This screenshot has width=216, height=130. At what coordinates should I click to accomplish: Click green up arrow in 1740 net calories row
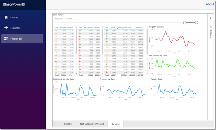80,34
